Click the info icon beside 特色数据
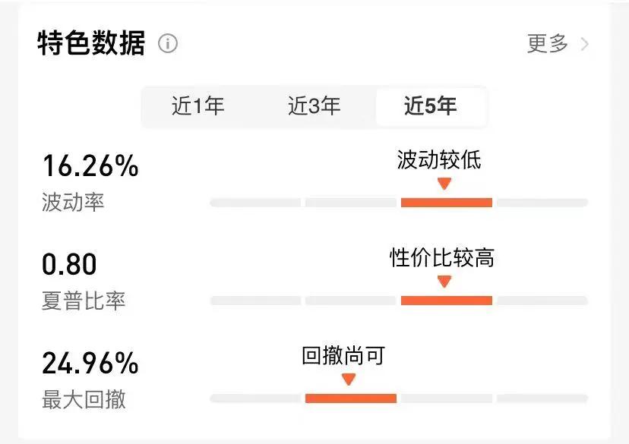This screenshot has width=629, height=444. tap(169, 44)
